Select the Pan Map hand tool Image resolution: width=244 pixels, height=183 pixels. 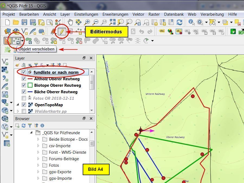point(70,22)
